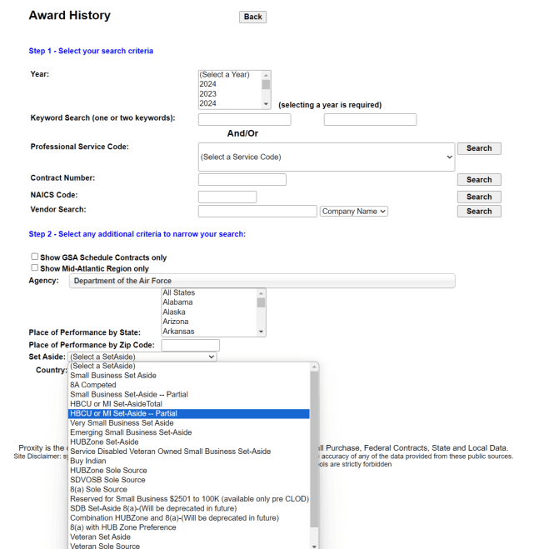Click Search next to Professional Service Code
The image size is (549, 549).
pos(479,148)
